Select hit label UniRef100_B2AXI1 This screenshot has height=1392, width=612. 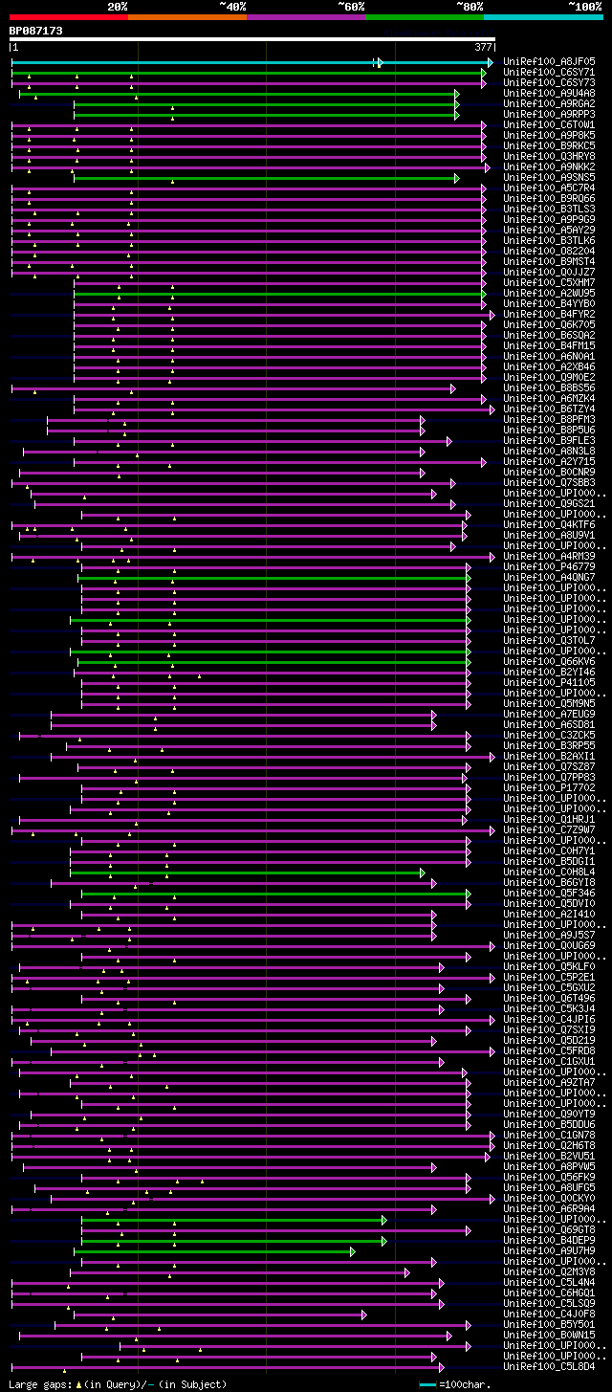coord(549,757)
